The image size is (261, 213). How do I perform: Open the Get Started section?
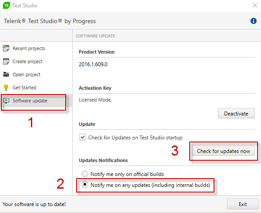(24, 88)
